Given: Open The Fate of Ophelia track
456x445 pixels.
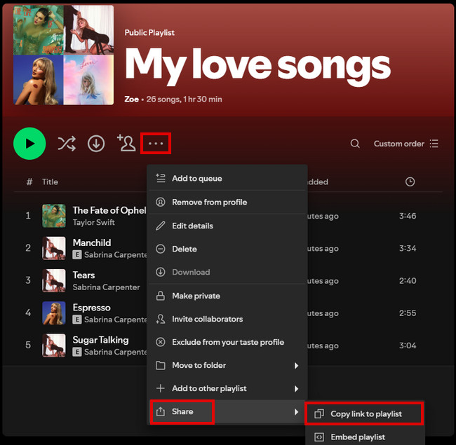Looking at the screenshot, I should [109, 210].
